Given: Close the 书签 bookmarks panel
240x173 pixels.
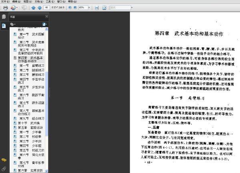Looking at the screenshot, I should tap(46, 16).
